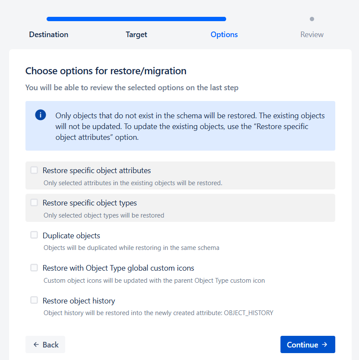This screenshot has height=360, width=359.
Task: Select the Options step label
Action: point(224,35)
